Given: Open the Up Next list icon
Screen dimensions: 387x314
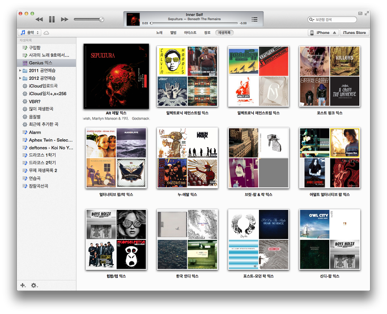Looking at the screenshot, I should (254, 19).
